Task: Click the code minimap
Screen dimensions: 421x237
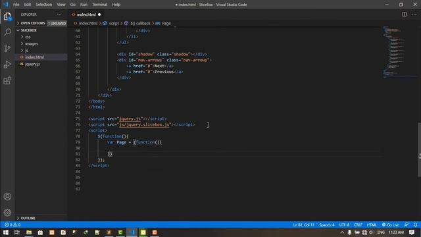Action: click(x=399, y=53)
